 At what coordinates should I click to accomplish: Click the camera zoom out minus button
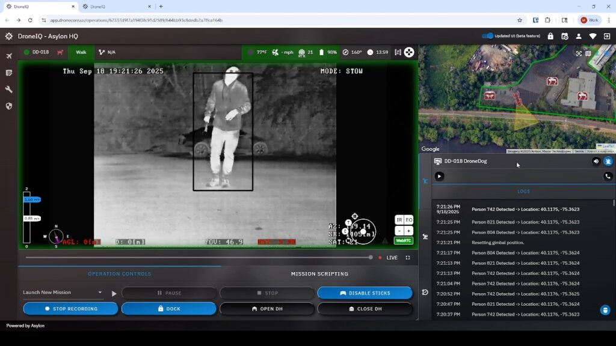click(399, 231)
